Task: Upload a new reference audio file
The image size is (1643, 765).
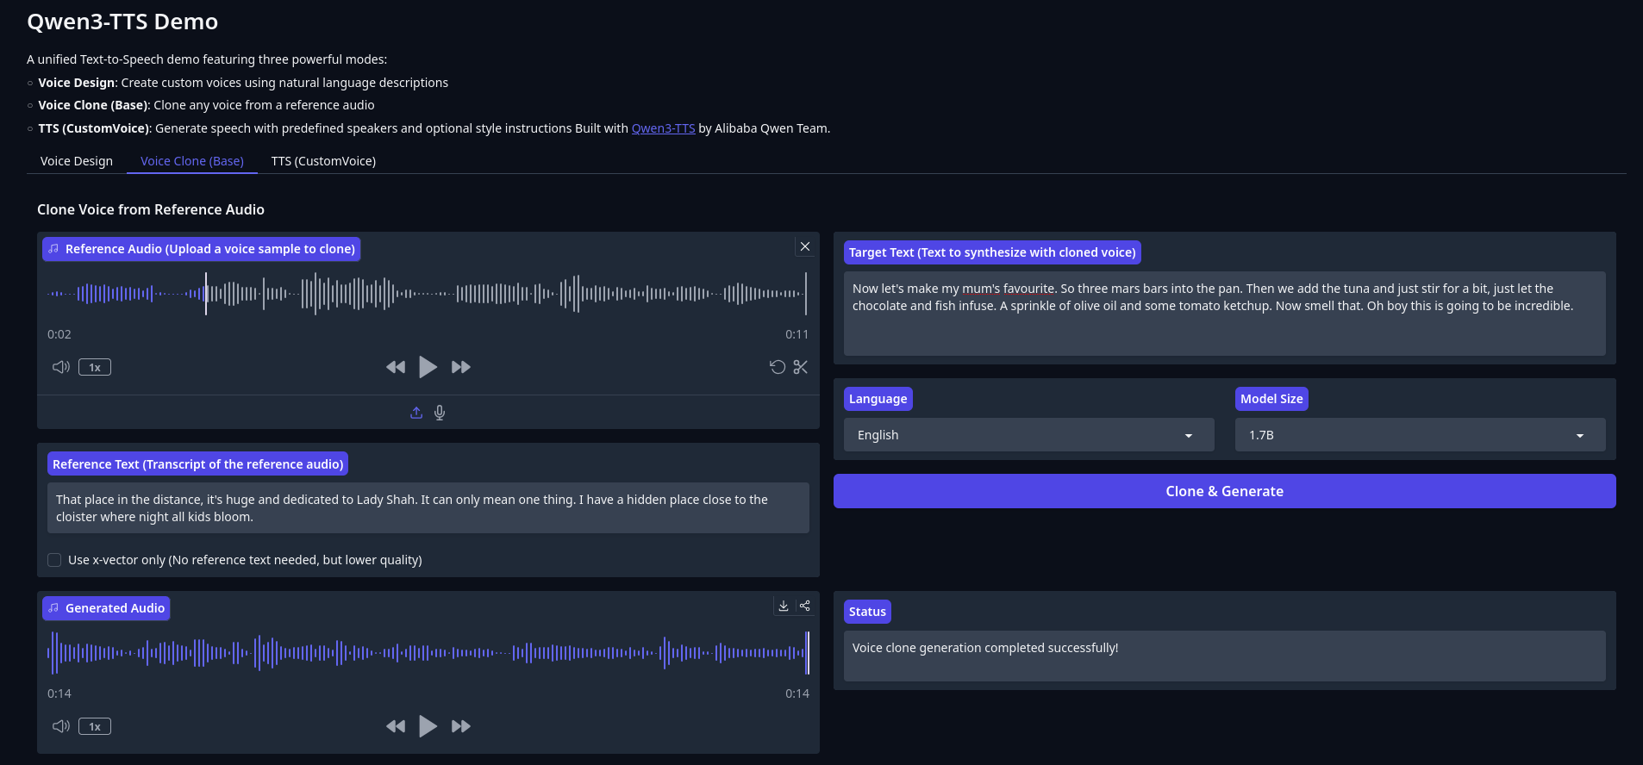Action: [416, 413]
